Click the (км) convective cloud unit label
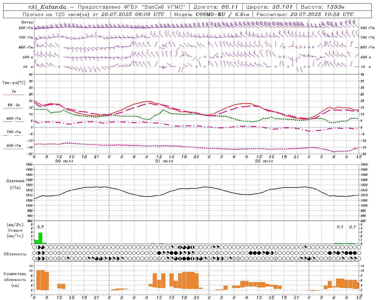376x300 pixels. point(15,285)
